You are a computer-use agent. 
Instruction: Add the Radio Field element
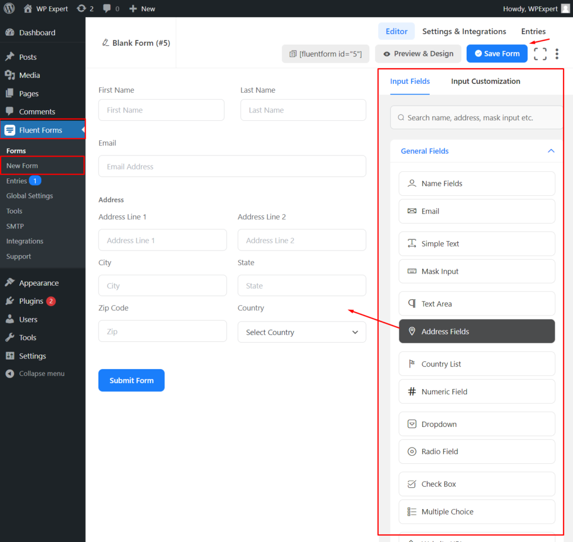(x=477, y=451)
